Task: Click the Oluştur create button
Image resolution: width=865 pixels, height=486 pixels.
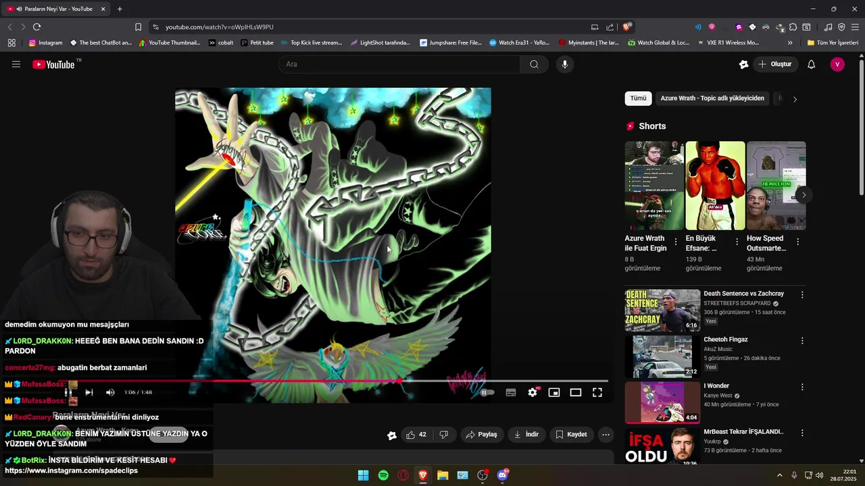Action: click(774, 64)
